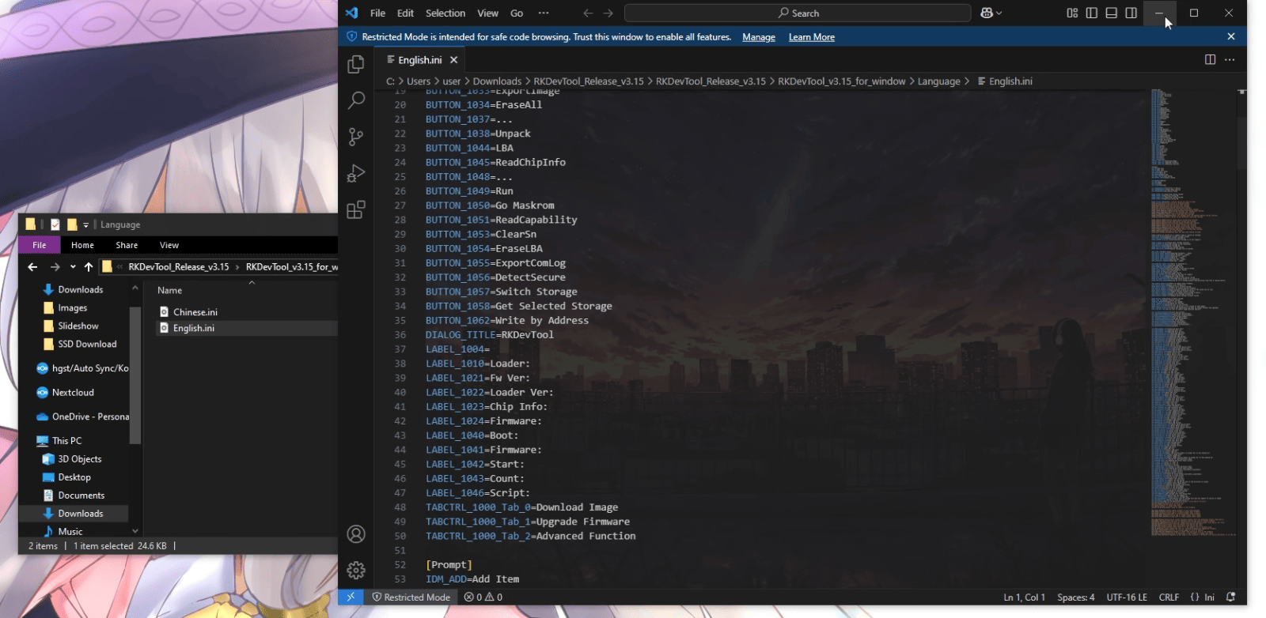Click the Learn More link in the banner
The image size is (1266, 618).
tap(811, 37)
